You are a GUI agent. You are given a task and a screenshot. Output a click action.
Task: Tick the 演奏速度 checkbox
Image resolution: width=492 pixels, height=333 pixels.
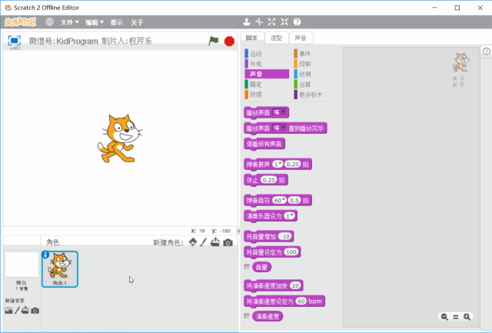(x=247, y=316)
